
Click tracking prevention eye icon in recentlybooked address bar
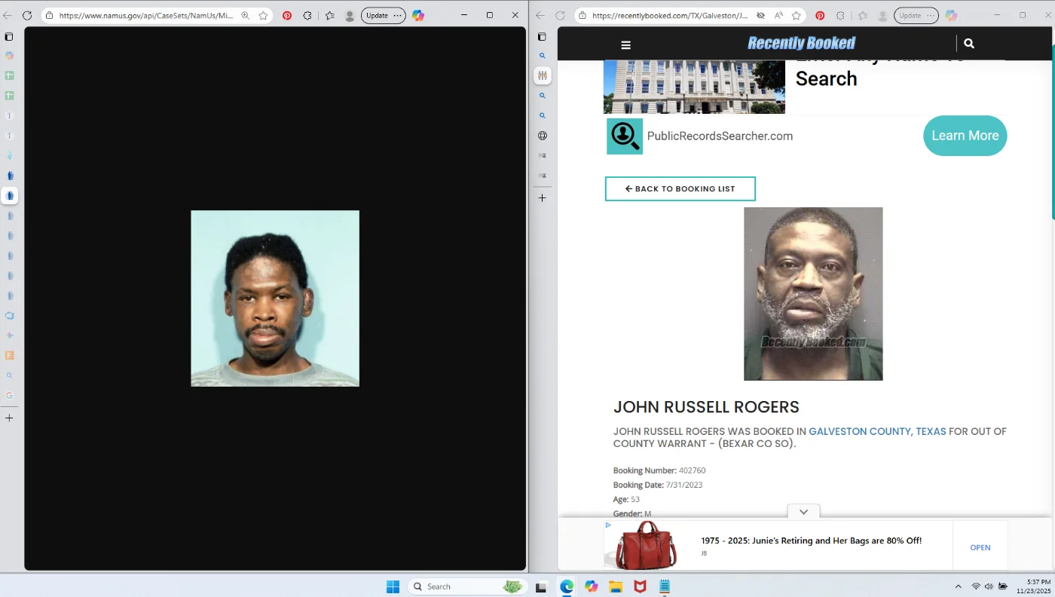click(761, 16)
